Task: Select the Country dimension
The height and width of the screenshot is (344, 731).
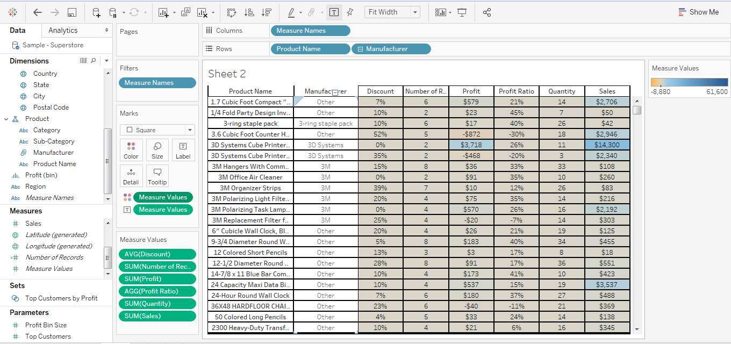Action: pos(45,74)
